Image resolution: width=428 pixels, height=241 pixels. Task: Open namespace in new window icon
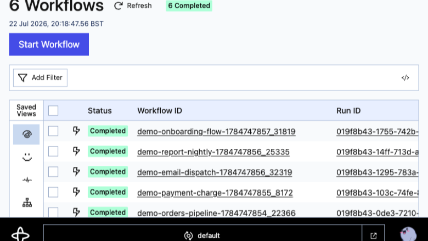(374, 236)
